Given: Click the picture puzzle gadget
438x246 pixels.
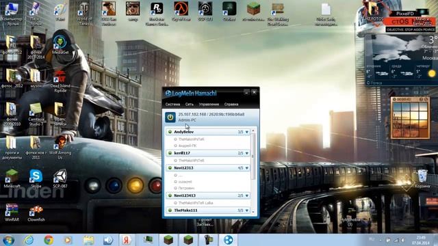Looking at the screenshot, I should [x=410, y=118].
